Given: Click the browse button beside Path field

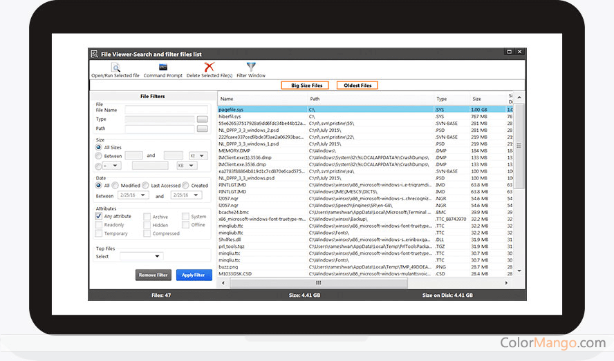Looking at the screenshot, I should pos(202,128).
